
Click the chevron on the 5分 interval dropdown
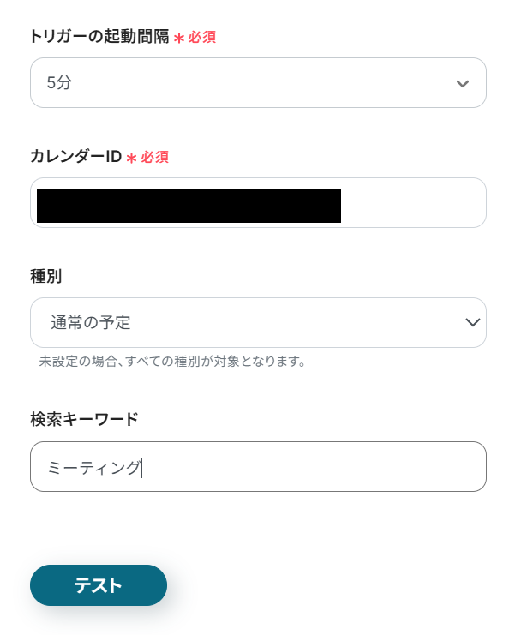tap(463, 83)
